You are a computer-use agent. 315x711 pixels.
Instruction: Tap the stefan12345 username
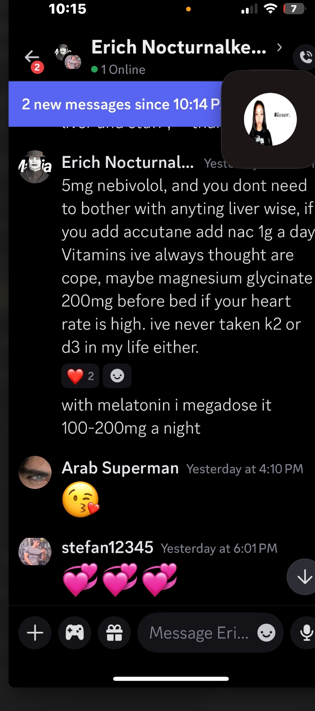tap(108, 547)
